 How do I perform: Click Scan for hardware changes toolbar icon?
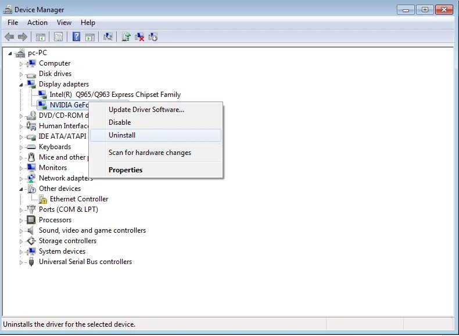click(x=107, y=37)
